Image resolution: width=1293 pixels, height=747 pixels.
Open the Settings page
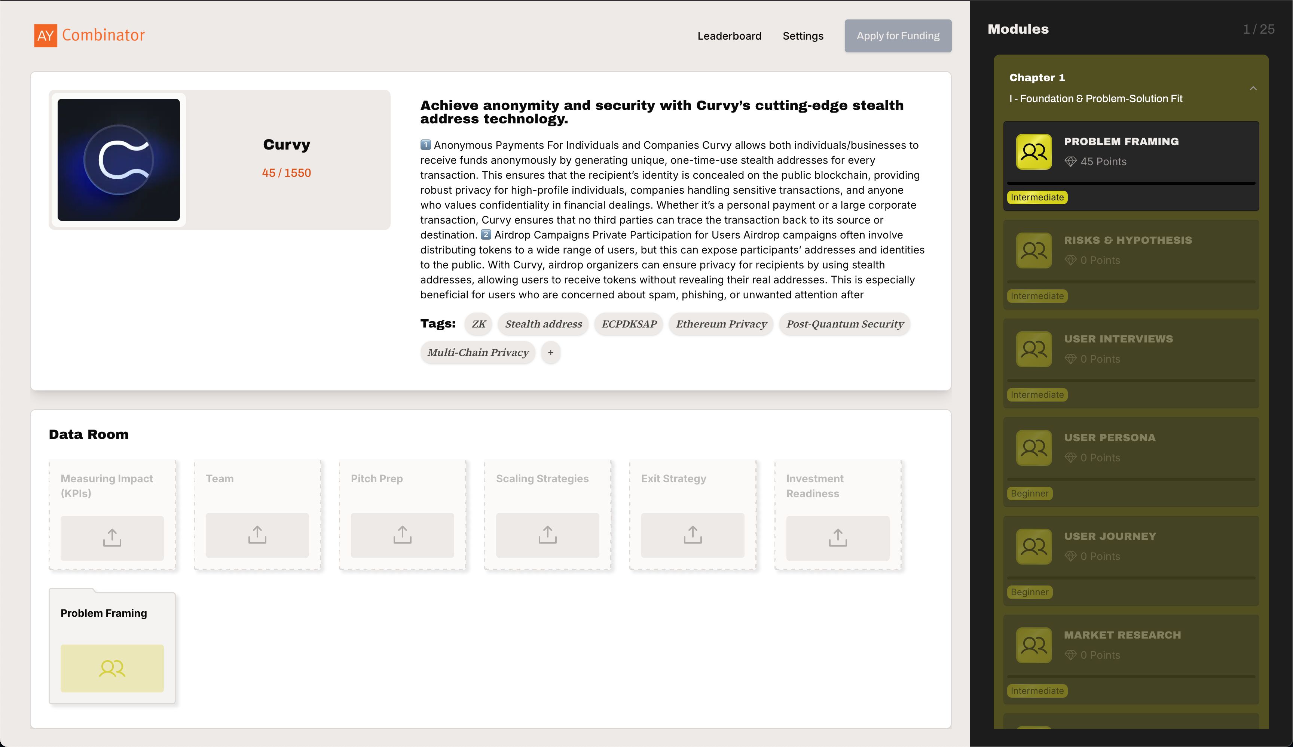point(803,36)
